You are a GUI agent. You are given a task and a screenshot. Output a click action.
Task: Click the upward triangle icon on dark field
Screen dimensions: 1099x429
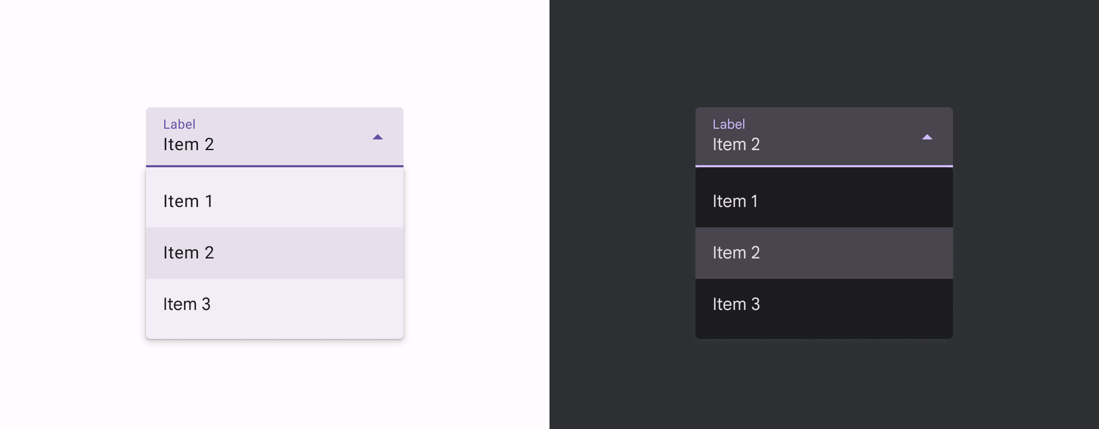tap(927, 137)
